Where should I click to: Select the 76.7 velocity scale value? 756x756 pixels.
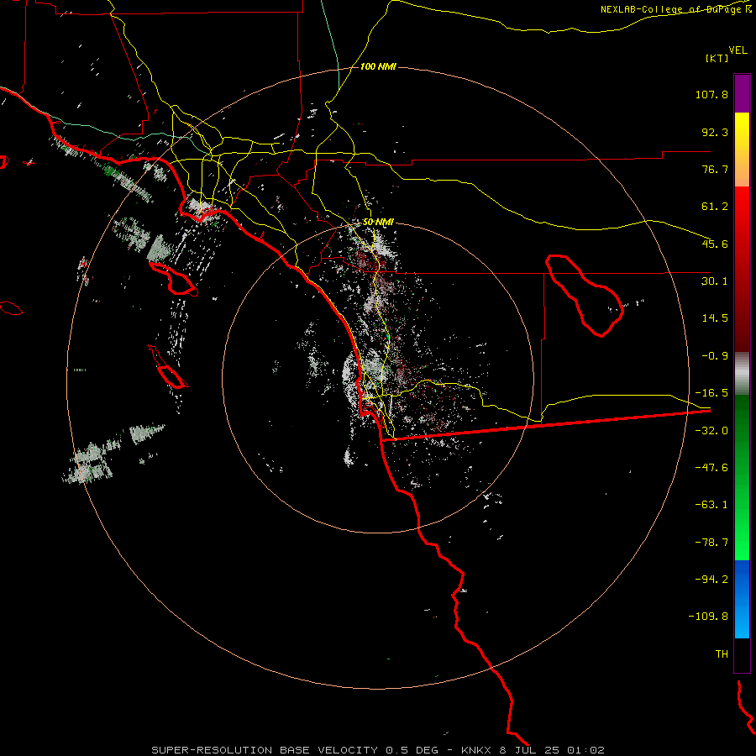click(715, 169)
